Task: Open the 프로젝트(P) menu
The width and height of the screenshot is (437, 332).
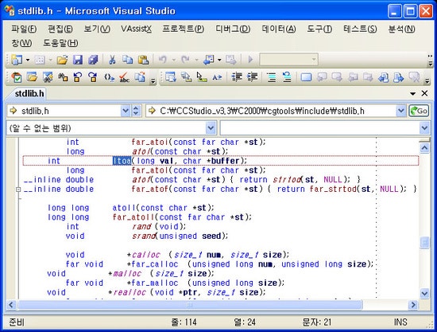Action: (x=184, y=29)
